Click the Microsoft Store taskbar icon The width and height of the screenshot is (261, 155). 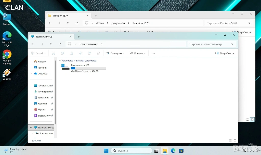[181, 151]
